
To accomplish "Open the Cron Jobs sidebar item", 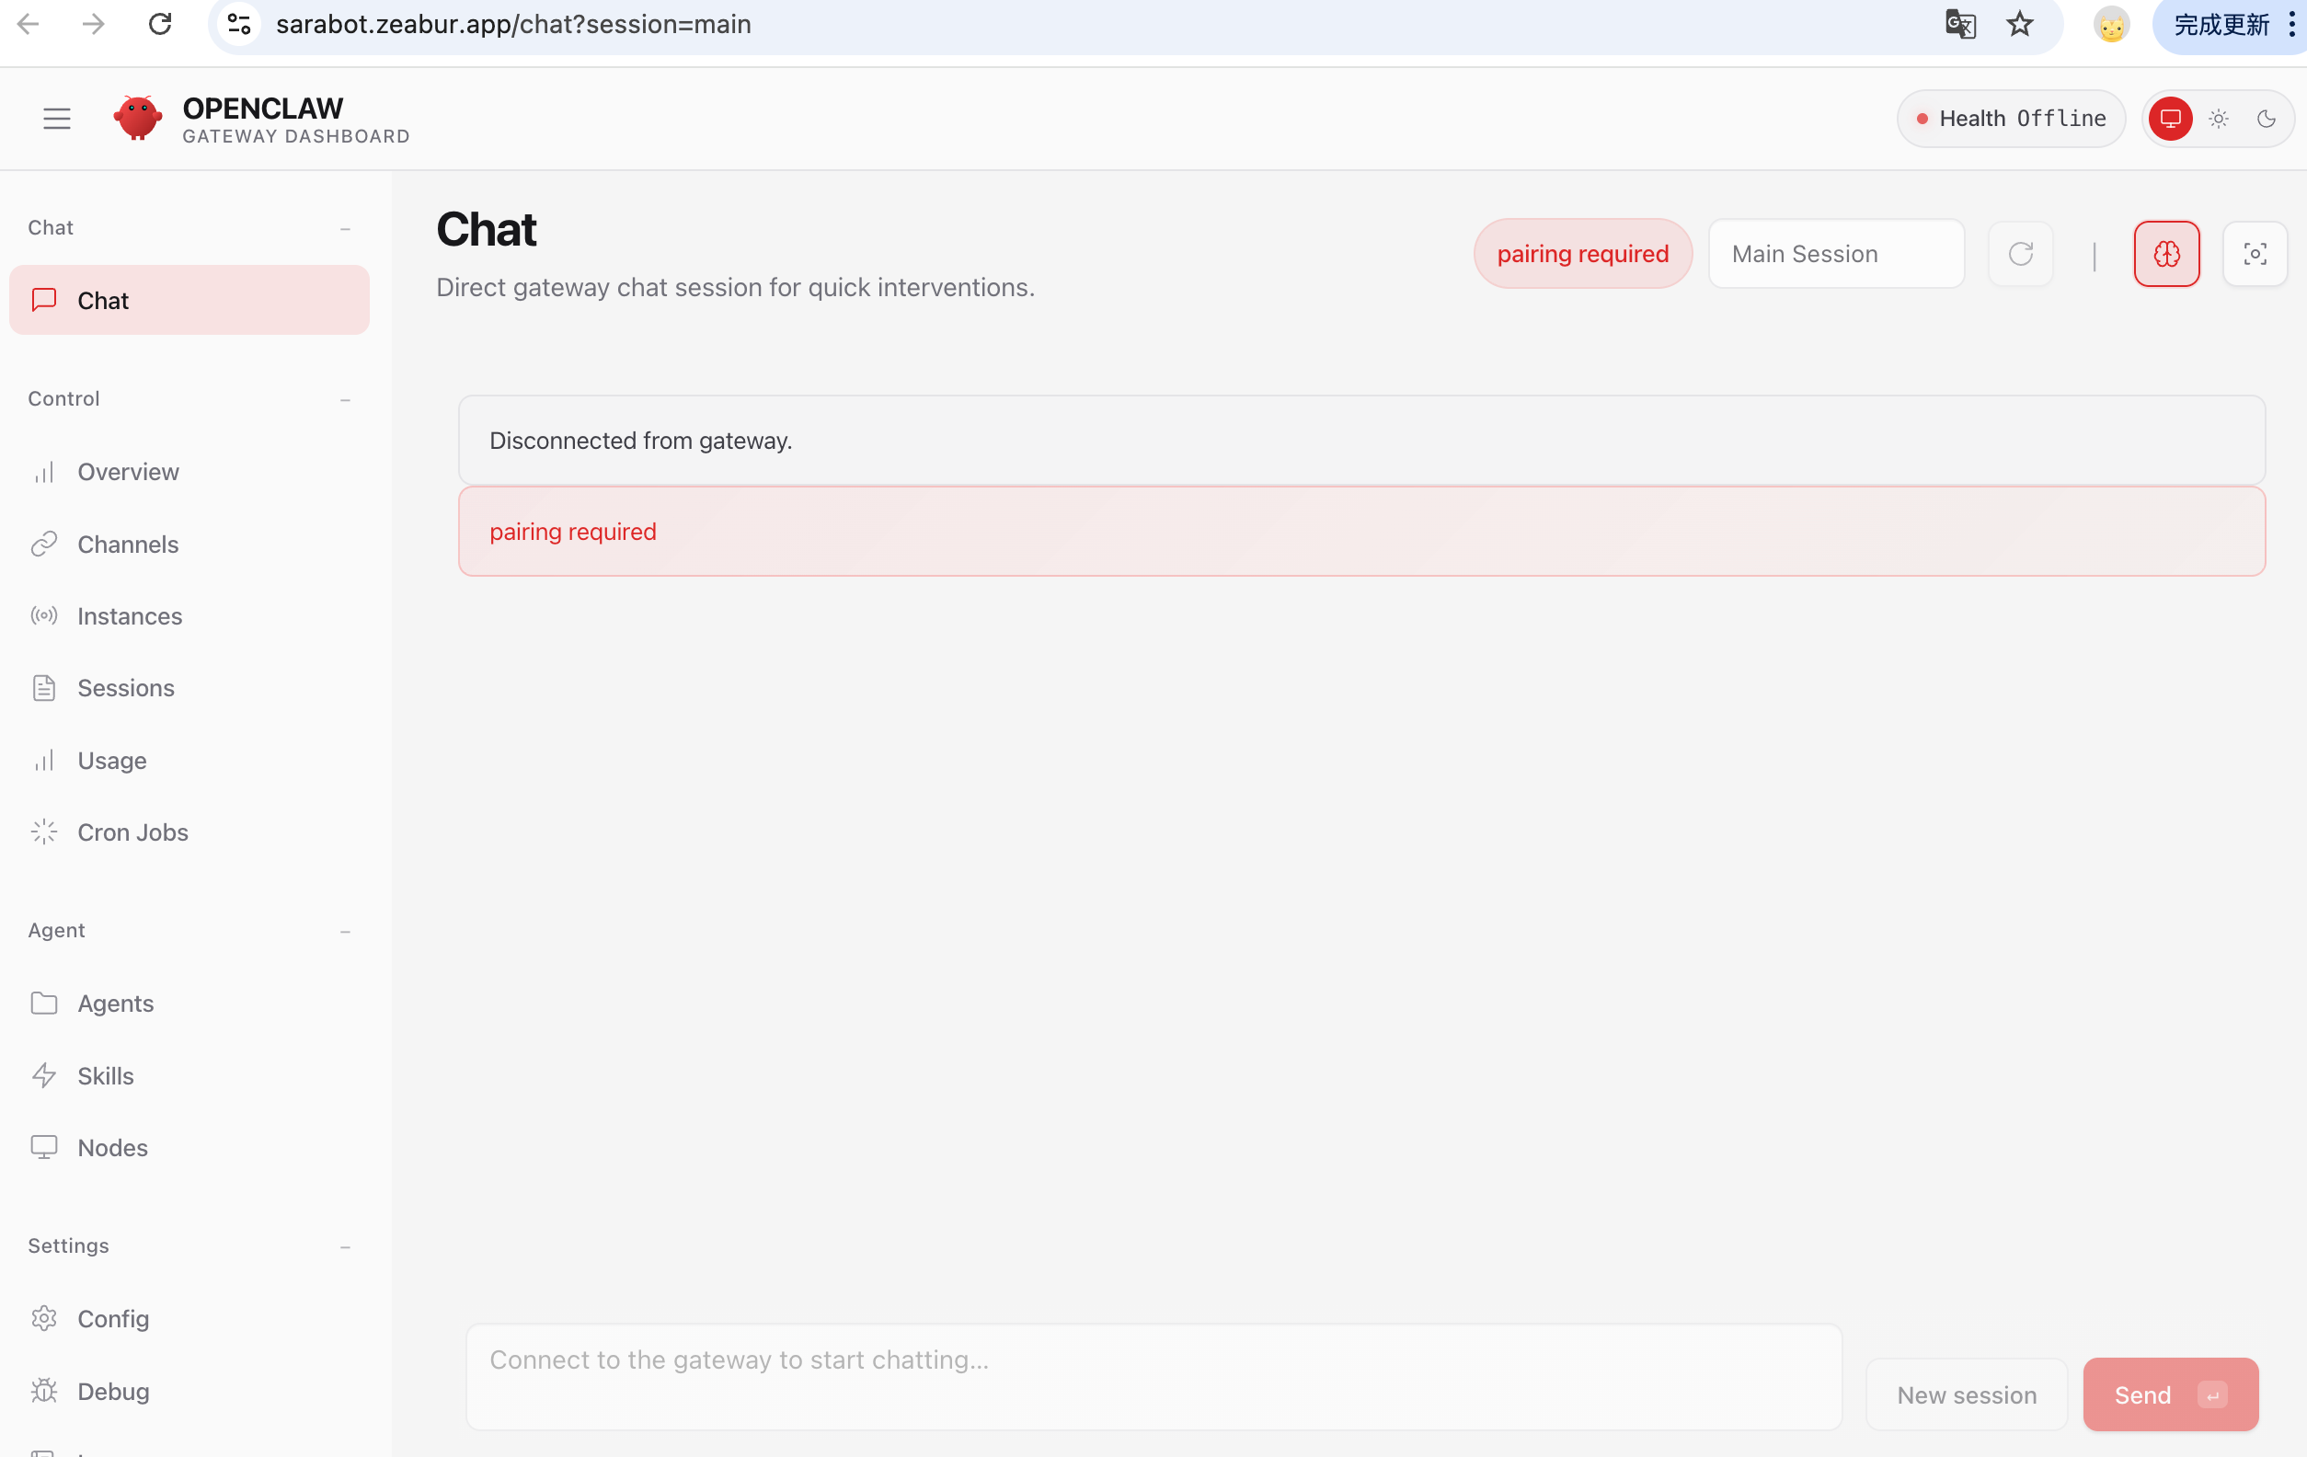I will click(x=132, y=832).
